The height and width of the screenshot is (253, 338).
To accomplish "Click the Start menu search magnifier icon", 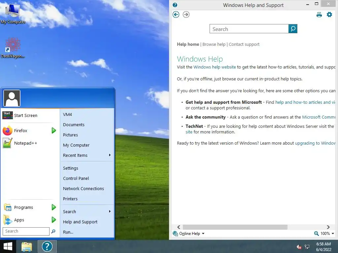I will tap(53, 231).
